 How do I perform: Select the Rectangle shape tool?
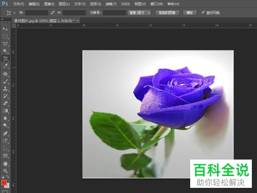coord(5,155)
